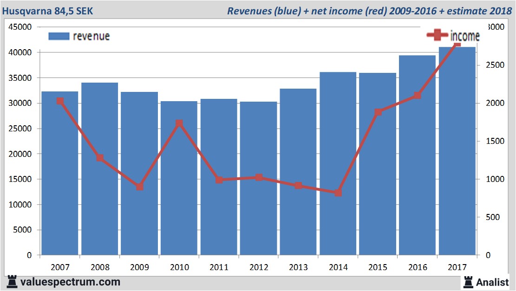The height and width of the screenshot is (291, 516).
Task: Select the 2013 revenue bar
Action: [x=298, y=172]
